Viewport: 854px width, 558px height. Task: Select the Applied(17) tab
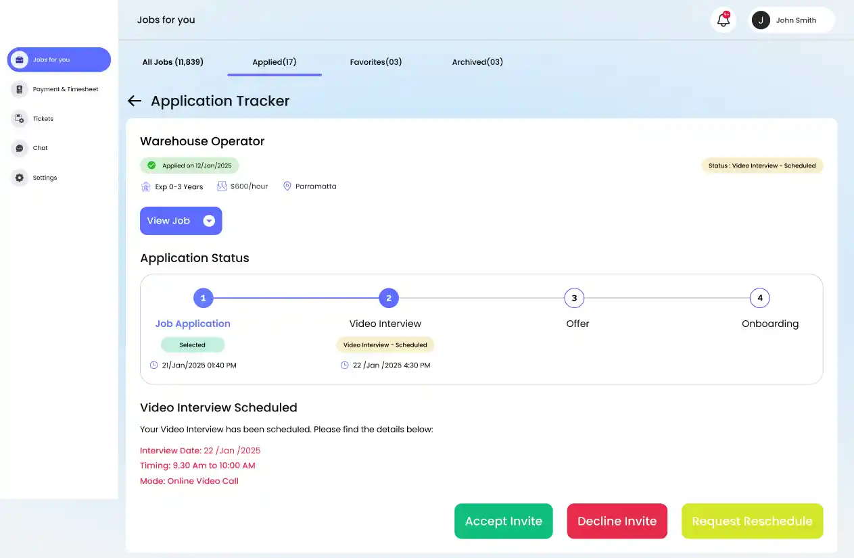tap(274, 62)
